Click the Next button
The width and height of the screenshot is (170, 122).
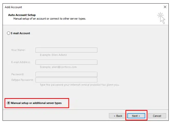coord(136,116)
